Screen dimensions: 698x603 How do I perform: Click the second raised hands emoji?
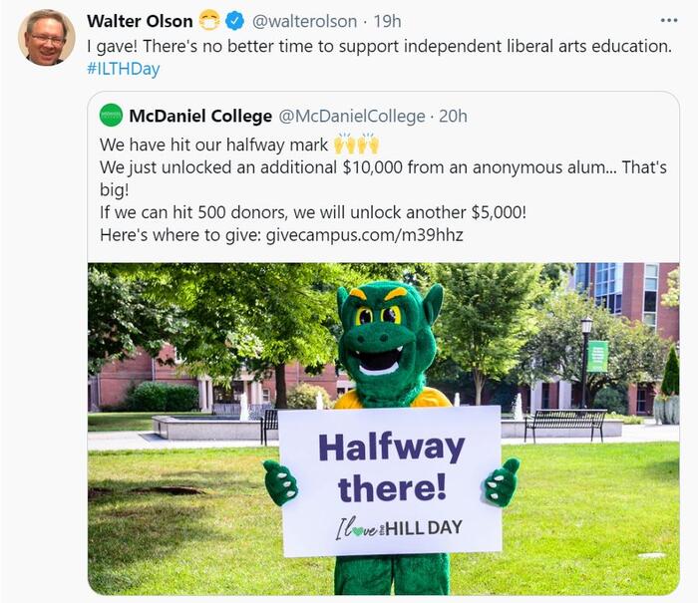point(368,144)
